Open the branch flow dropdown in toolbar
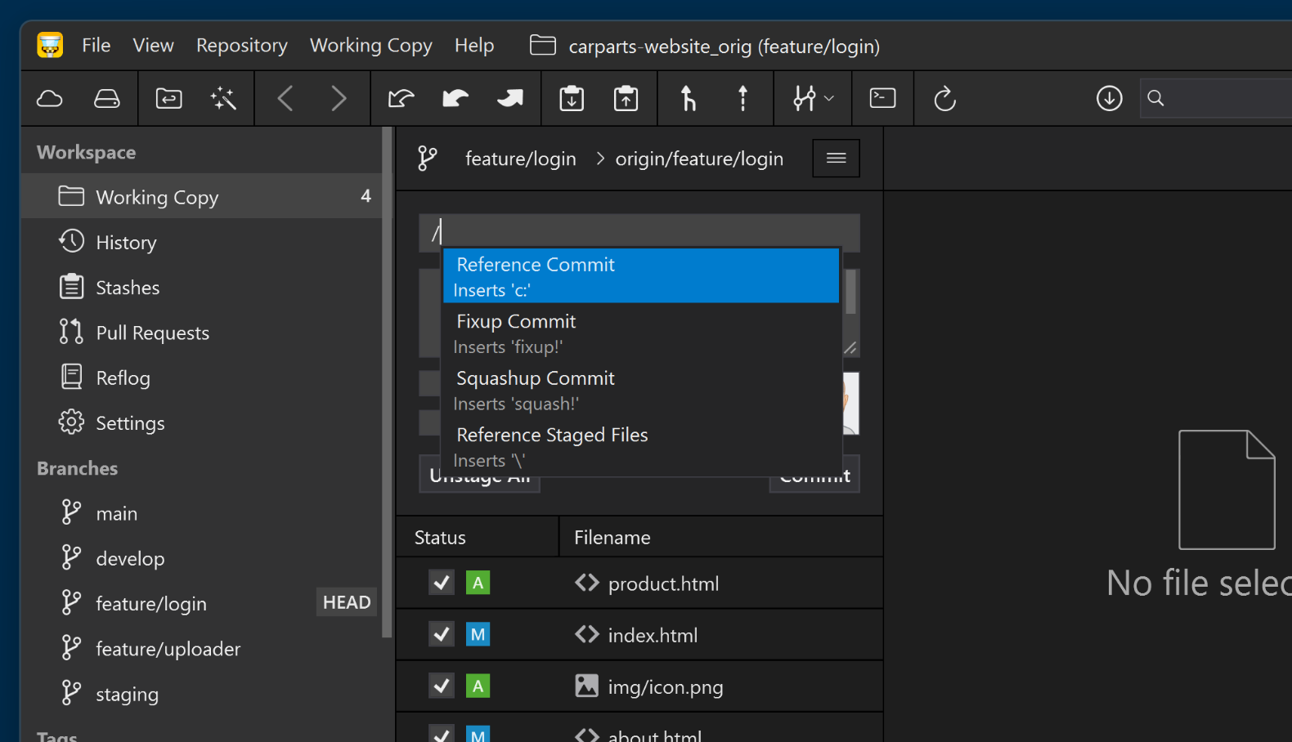The width and height of the screenshot is (1292, 742). [x=813, y=99]
